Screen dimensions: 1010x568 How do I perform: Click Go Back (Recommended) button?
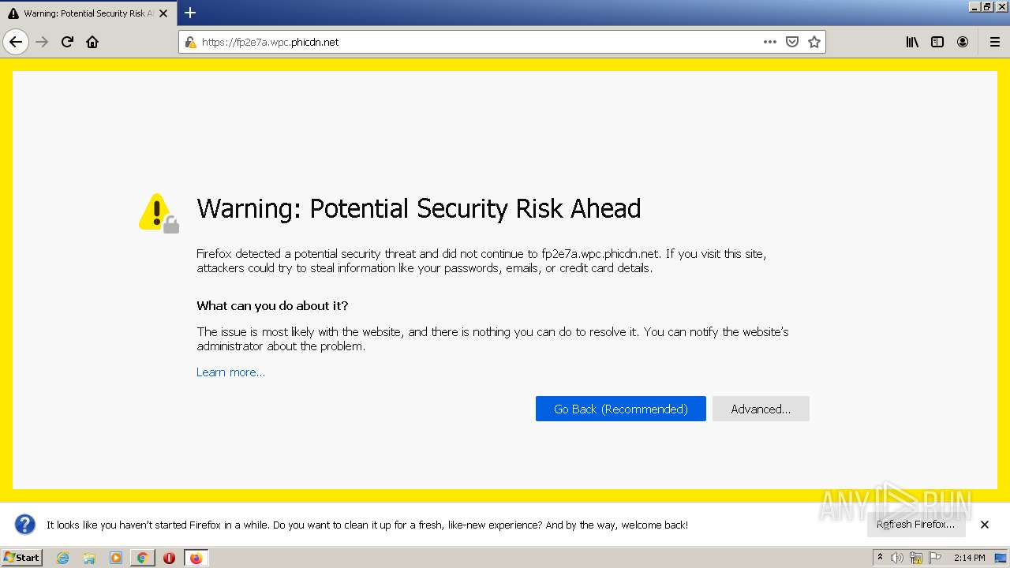click(620, 409)
